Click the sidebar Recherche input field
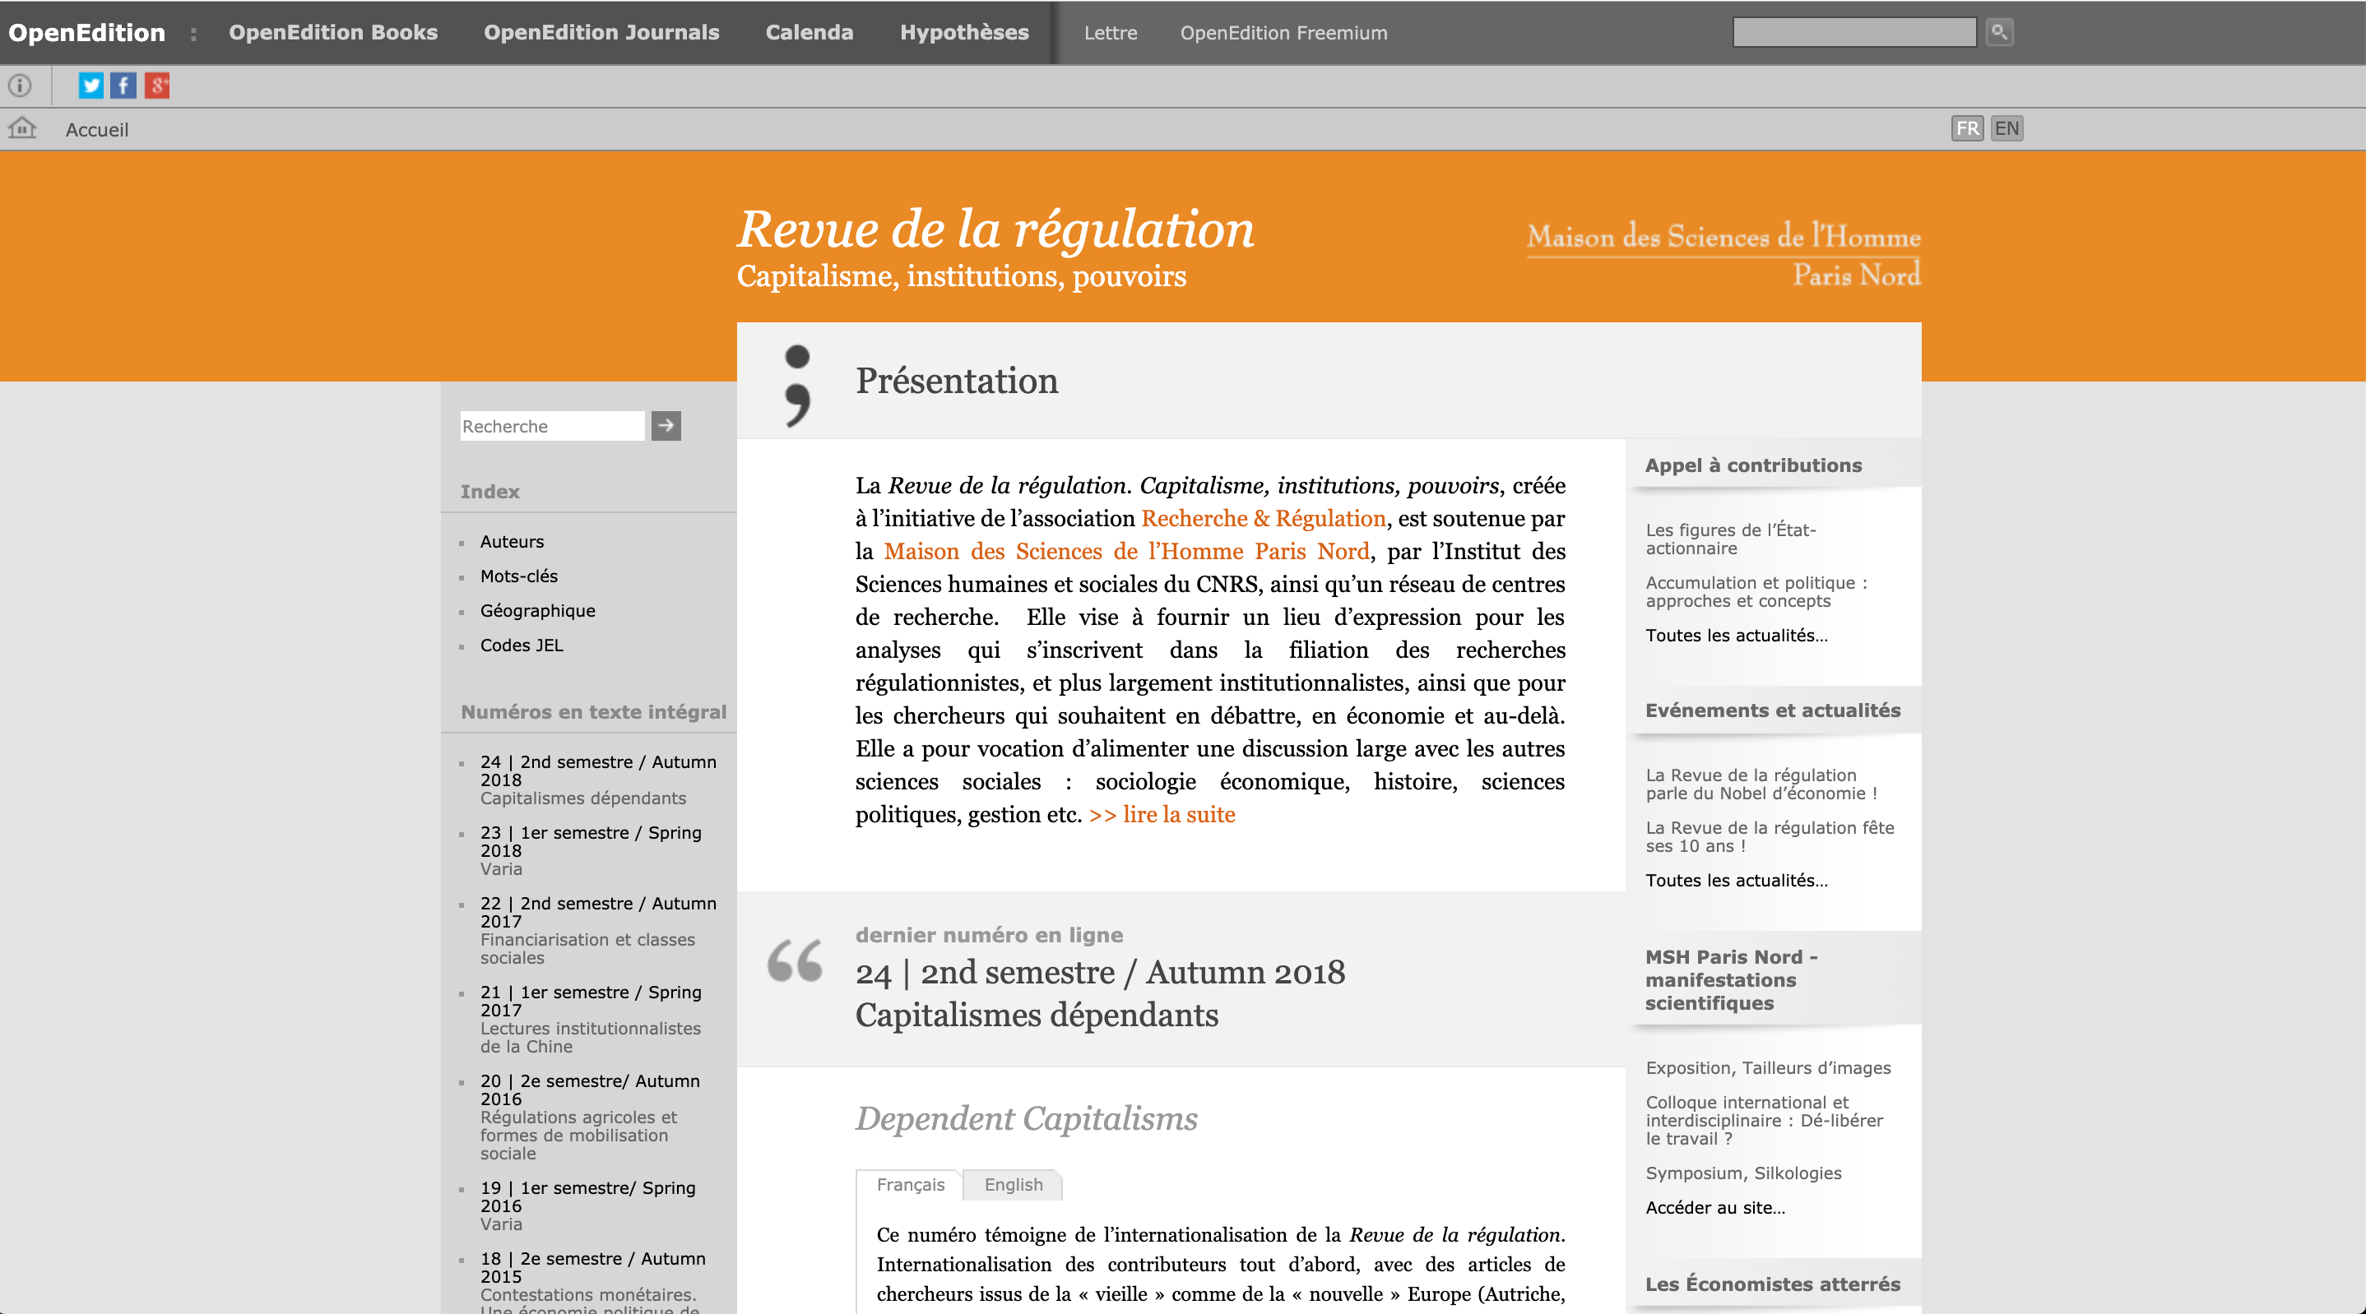Viewport: 2366px width, 1314px height. click(552, 425)
